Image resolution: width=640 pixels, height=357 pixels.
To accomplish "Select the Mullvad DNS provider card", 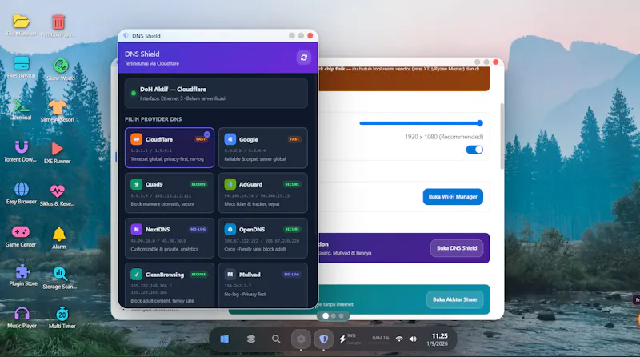I will [263, 285].
